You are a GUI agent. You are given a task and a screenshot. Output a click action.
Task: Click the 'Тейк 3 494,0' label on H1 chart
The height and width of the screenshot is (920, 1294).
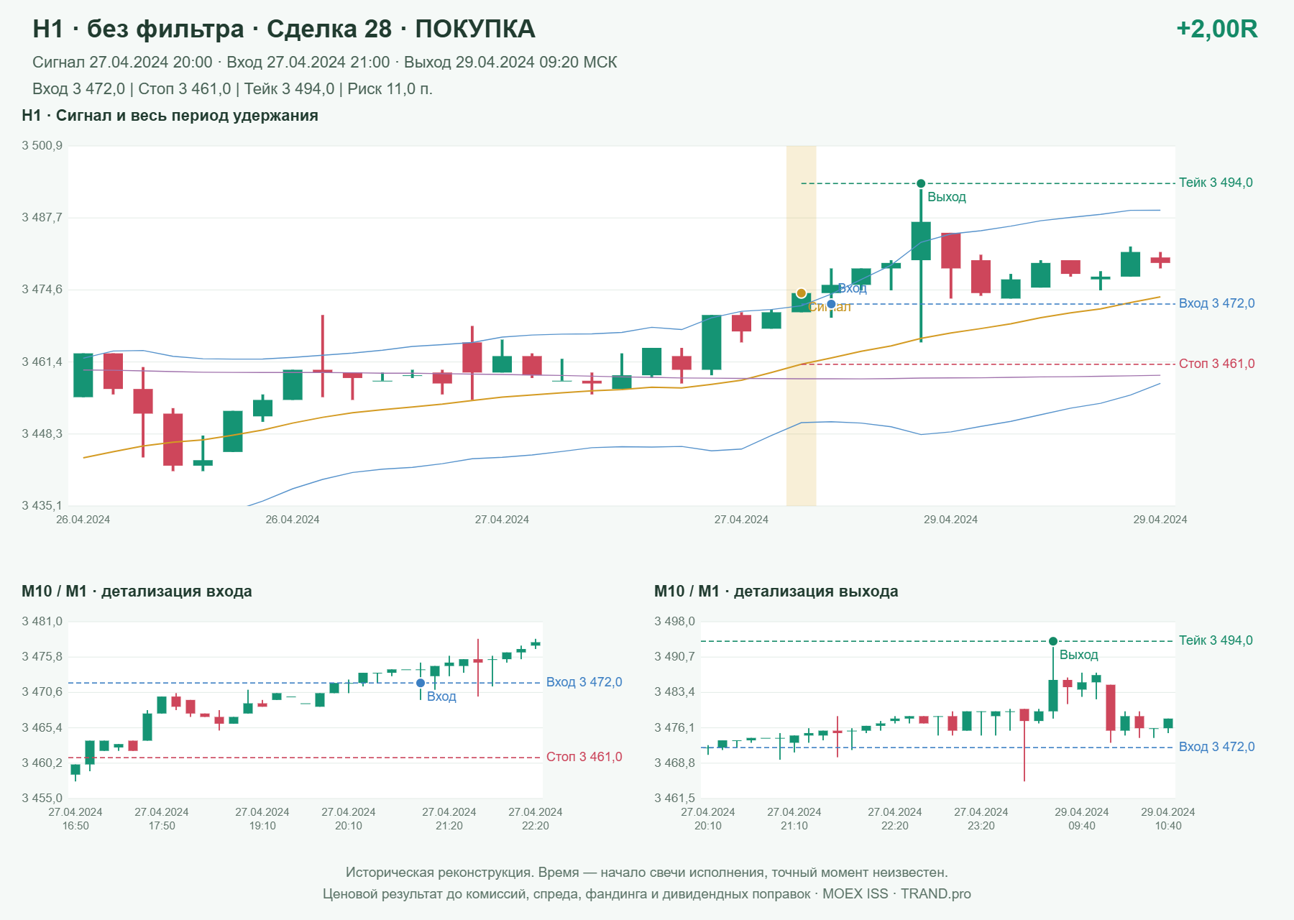(x=1216, y=183)
